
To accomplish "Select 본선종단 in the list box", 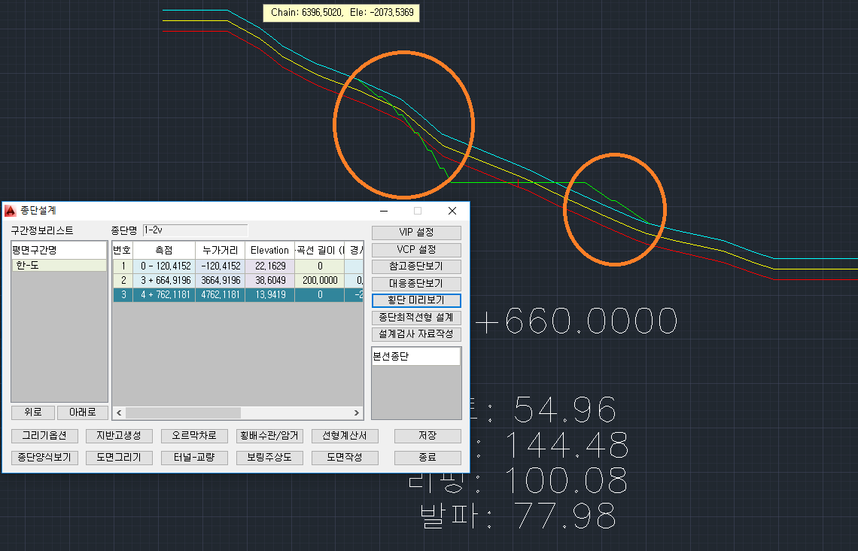I will pyautogui.click(x=415, y=358).
